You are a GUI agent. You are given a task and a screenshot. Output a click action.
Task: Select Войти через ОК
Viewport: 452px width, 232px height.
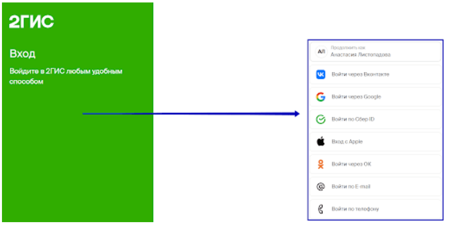click(376, 164)
